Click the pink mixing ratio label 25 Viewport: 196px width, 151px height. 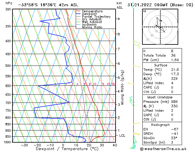[x=113, y=84]
